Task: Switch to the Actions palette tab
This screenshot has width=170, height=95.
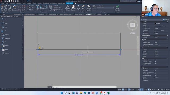Action: (23, 34)
